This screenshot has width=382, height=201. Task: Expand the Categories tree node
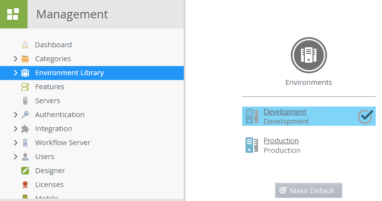coord(15,59)
